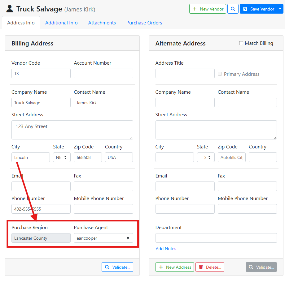Click the Department input field
This screenshot has width=285, height=282.
(x=216, y=238)
